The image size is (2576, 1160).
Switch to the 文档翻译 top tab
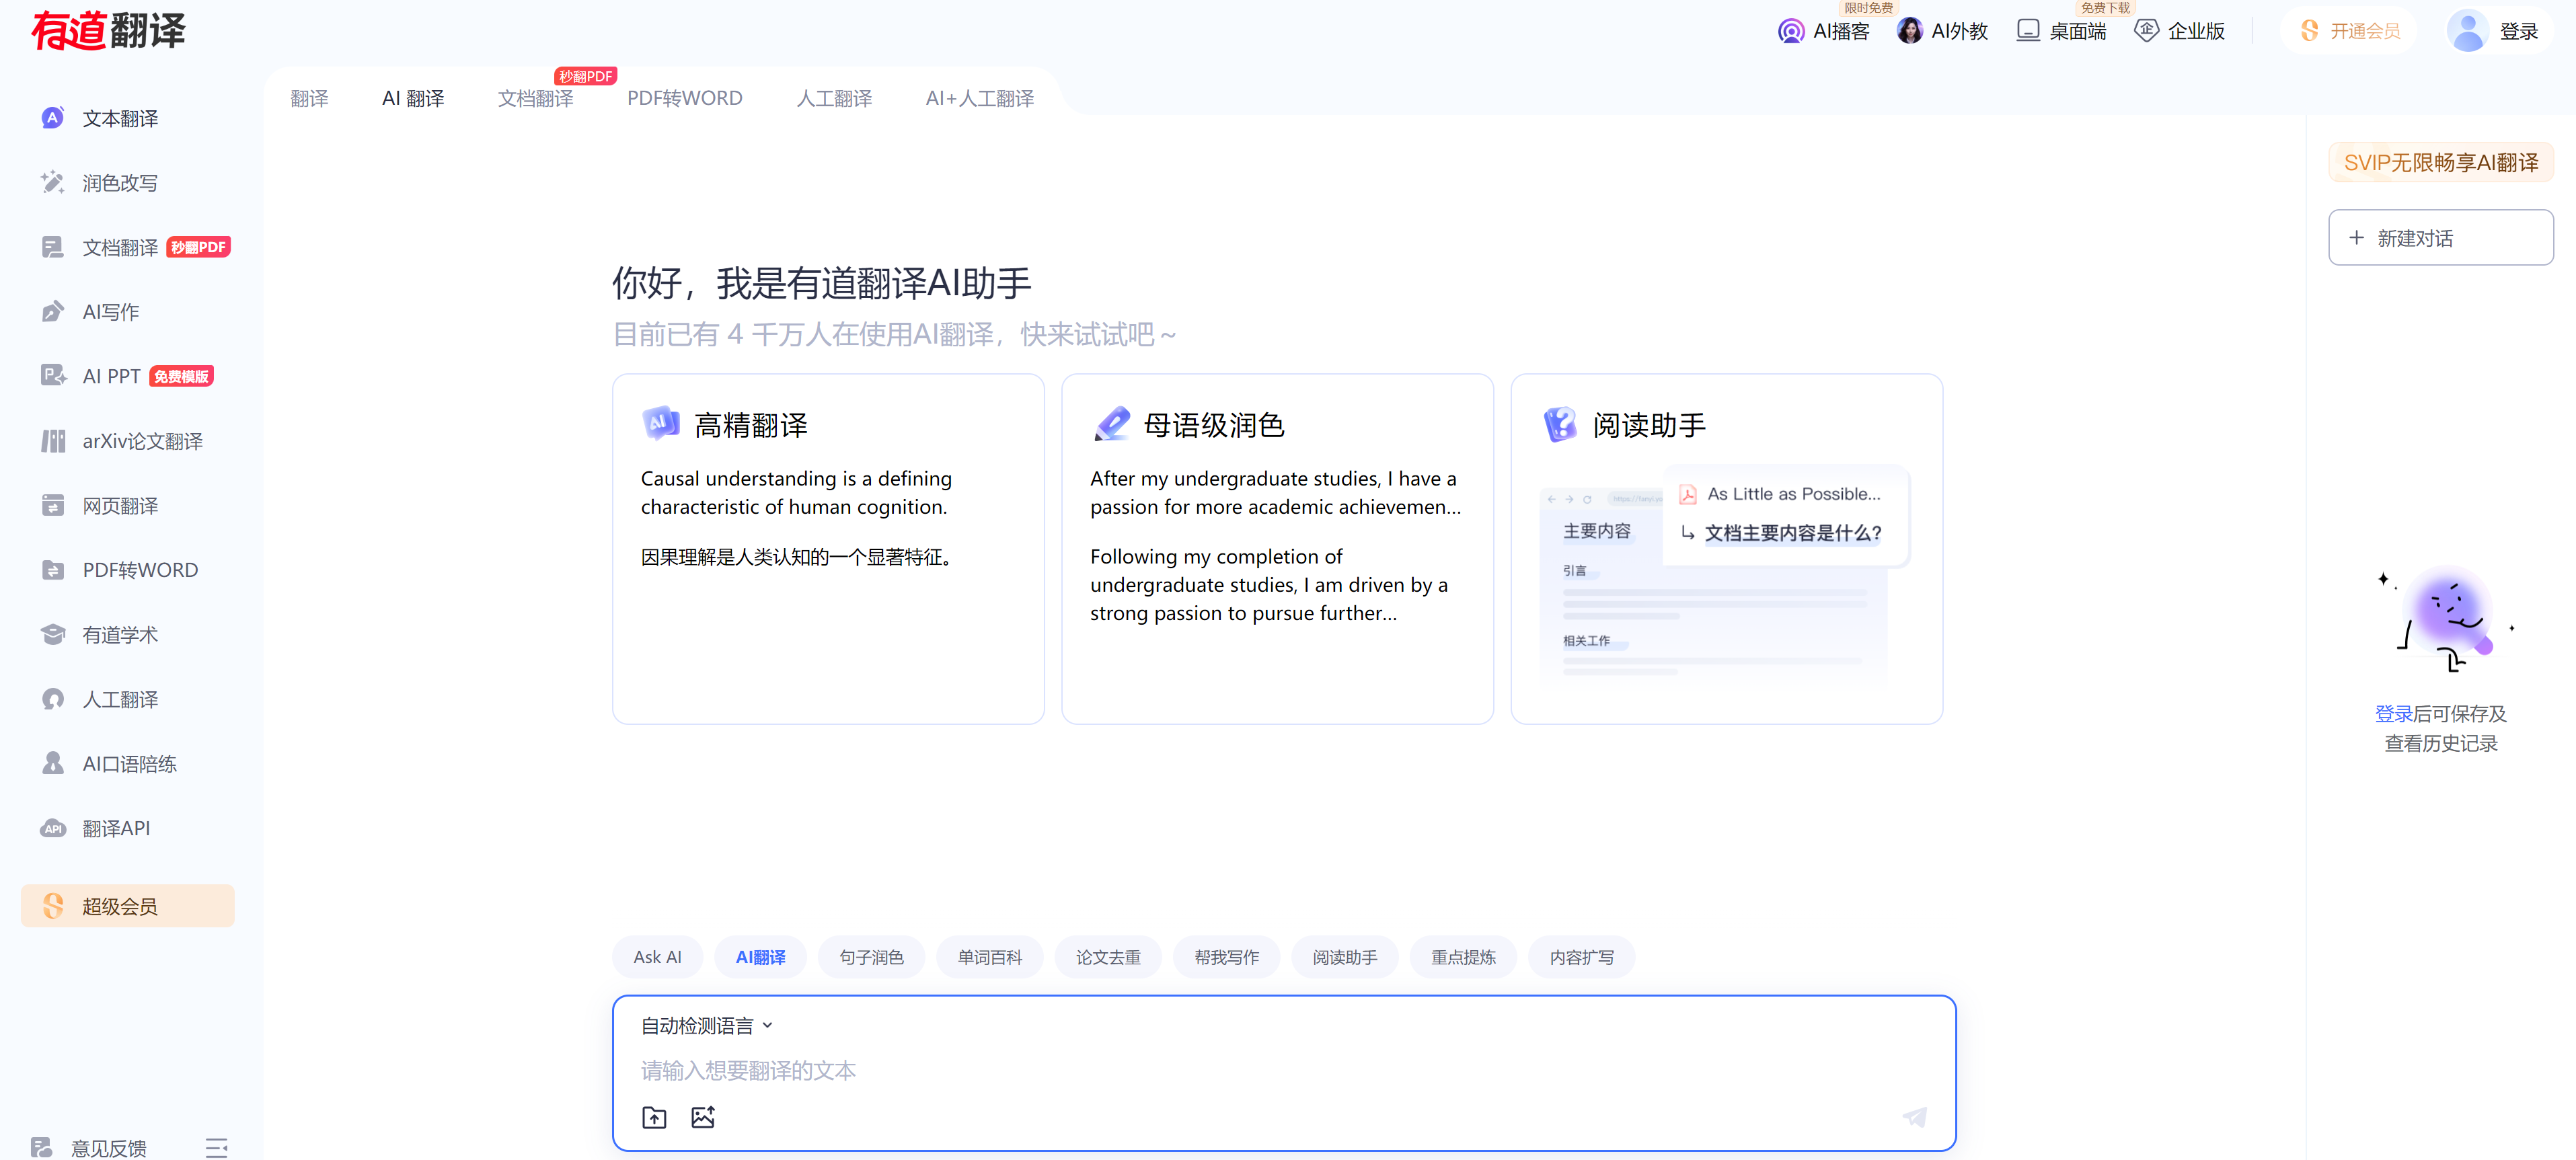[536, 98]
